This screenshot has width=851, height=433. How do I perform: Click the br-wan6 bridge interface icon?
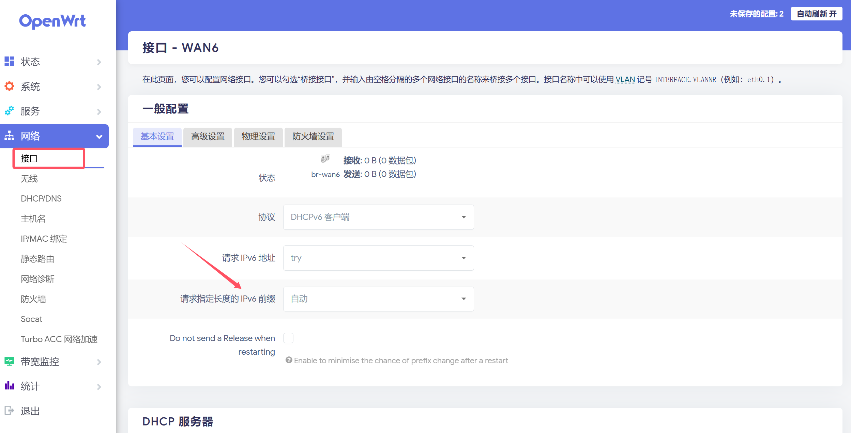click(325, 159)
